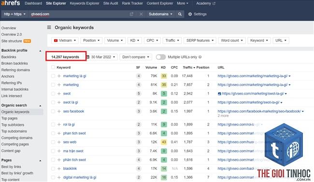Check the 'phan tich swot' row checkbox
Viewport: 314px width, 182px height.
[53, 133]
